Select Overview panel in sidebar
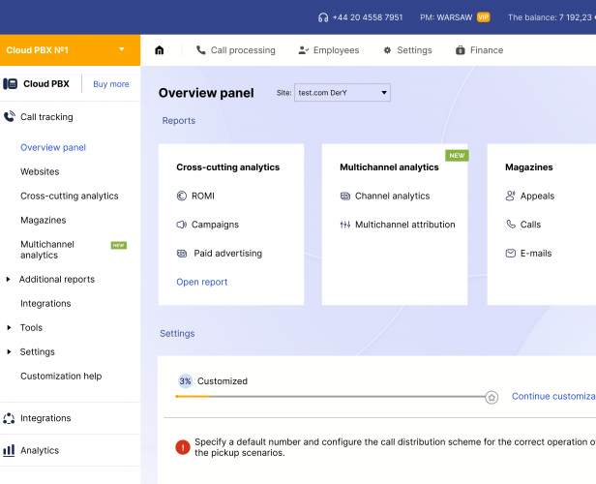 click(x=53, y=147)
